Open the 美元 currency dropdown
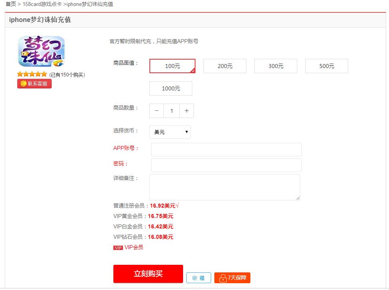This screenshot has width=389, height=290. click(170, 132)
